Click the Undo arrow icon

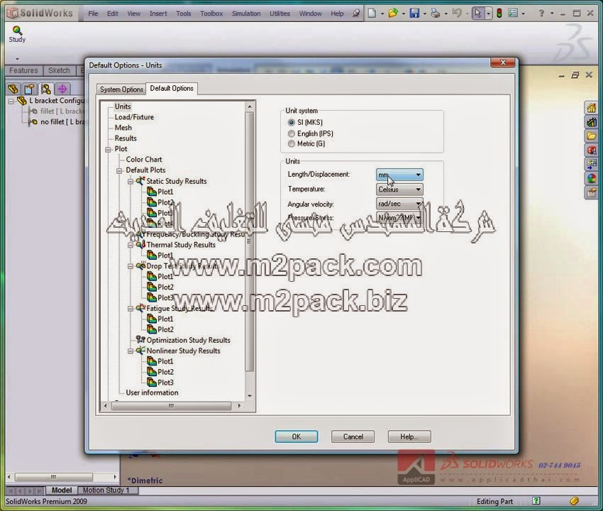tap(456, 13)
